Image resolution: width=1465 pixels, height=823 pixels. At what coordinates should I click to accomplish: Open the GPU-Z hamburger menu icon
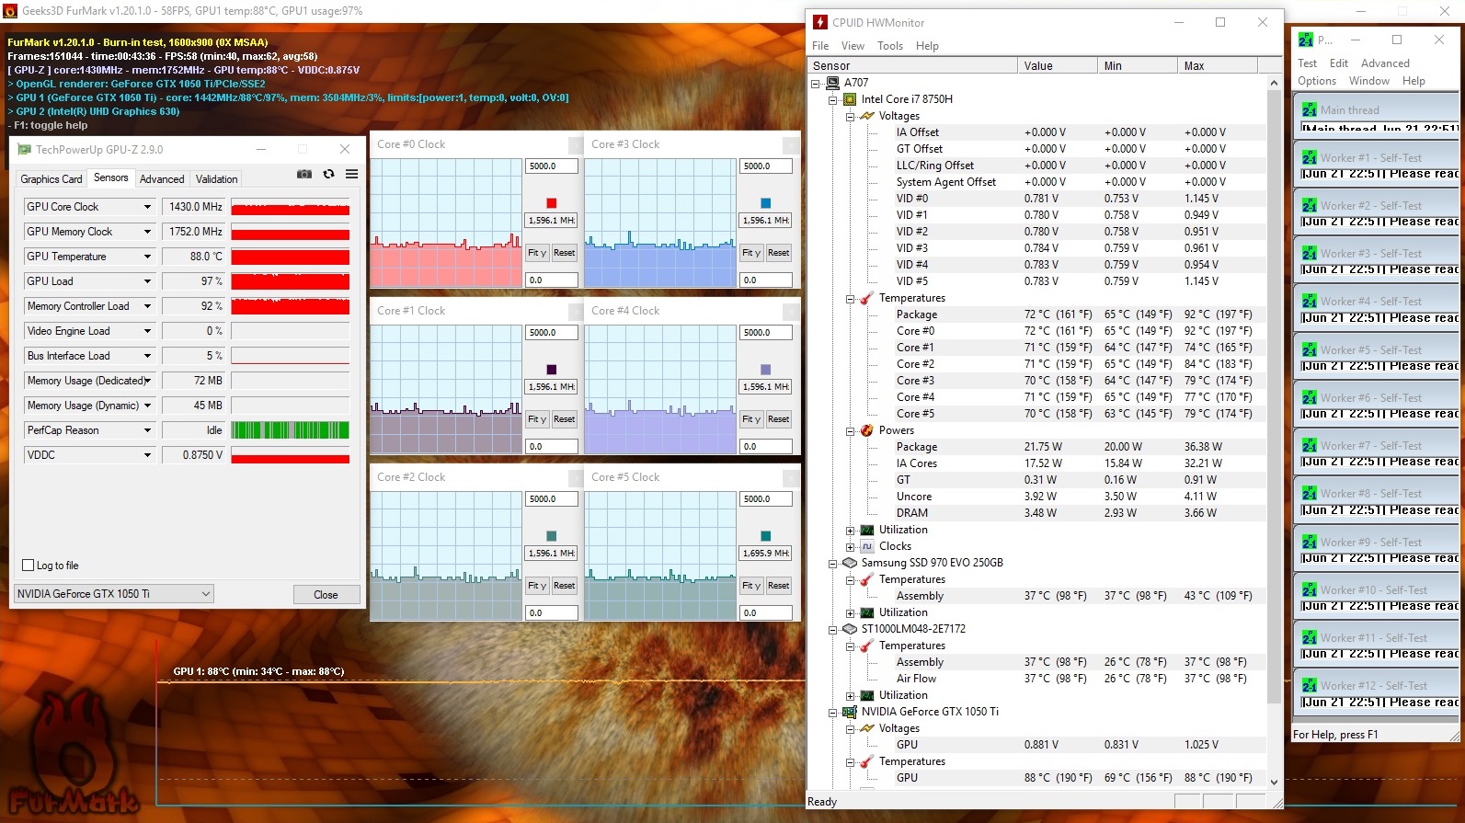pyautogui.click(x=351, y=174)
